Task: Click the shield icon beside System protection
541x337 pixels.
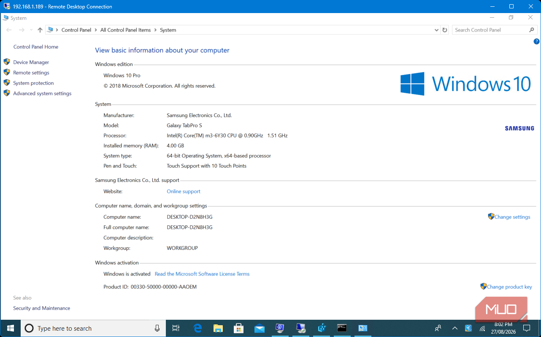Action: point(7,83)
